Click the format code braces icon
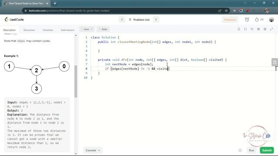 point(245,29)
